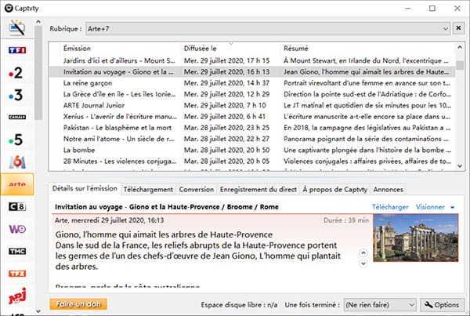Open the Rubrique Arte+7 dropdown
470x316 pixels.
click(268, 28)
